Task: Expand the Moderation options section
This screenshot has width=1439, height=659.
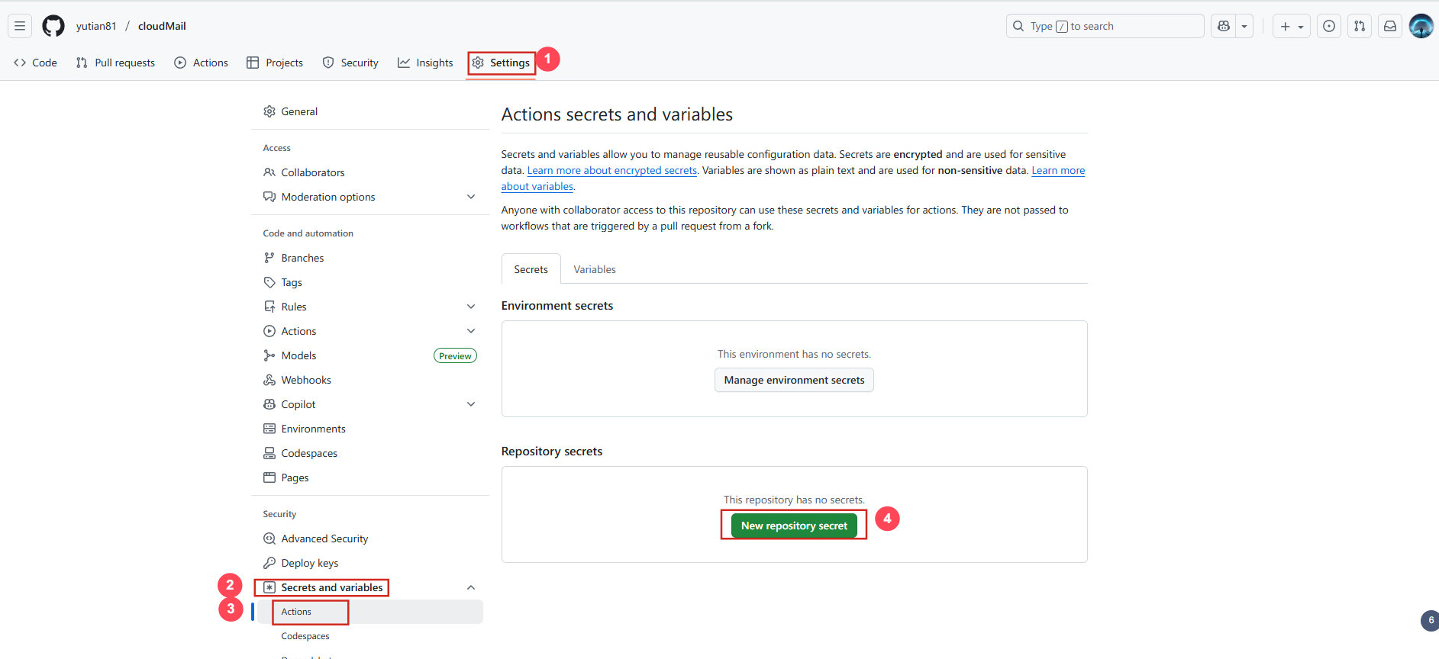Action: click(471, 197)
